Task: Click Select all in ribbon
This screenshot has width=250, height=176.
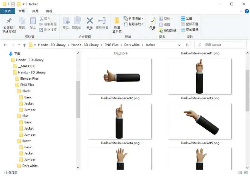Action: [186, 18]
